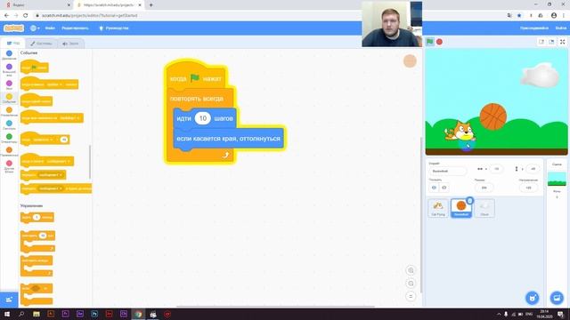Select the dark-orange Variables block category

(x=9, y=152)
